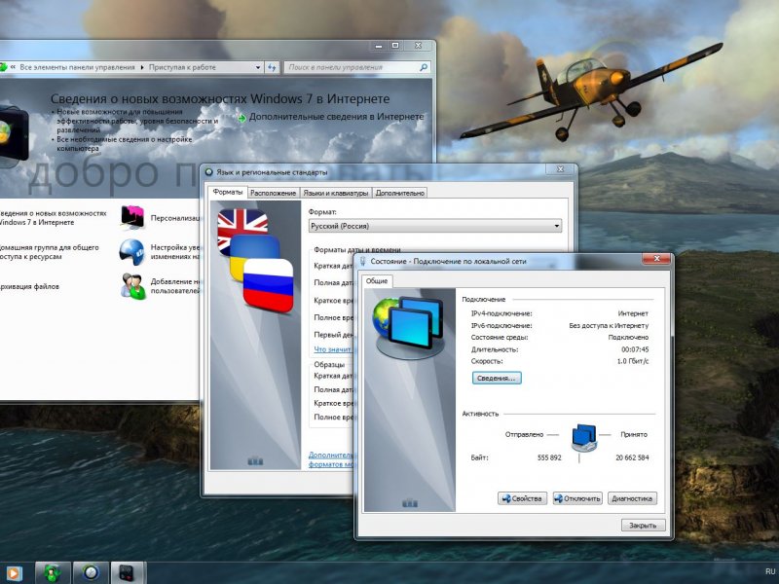Click the Добавление новых пользователей label
The image size is (779, 584).
[175, 286]
